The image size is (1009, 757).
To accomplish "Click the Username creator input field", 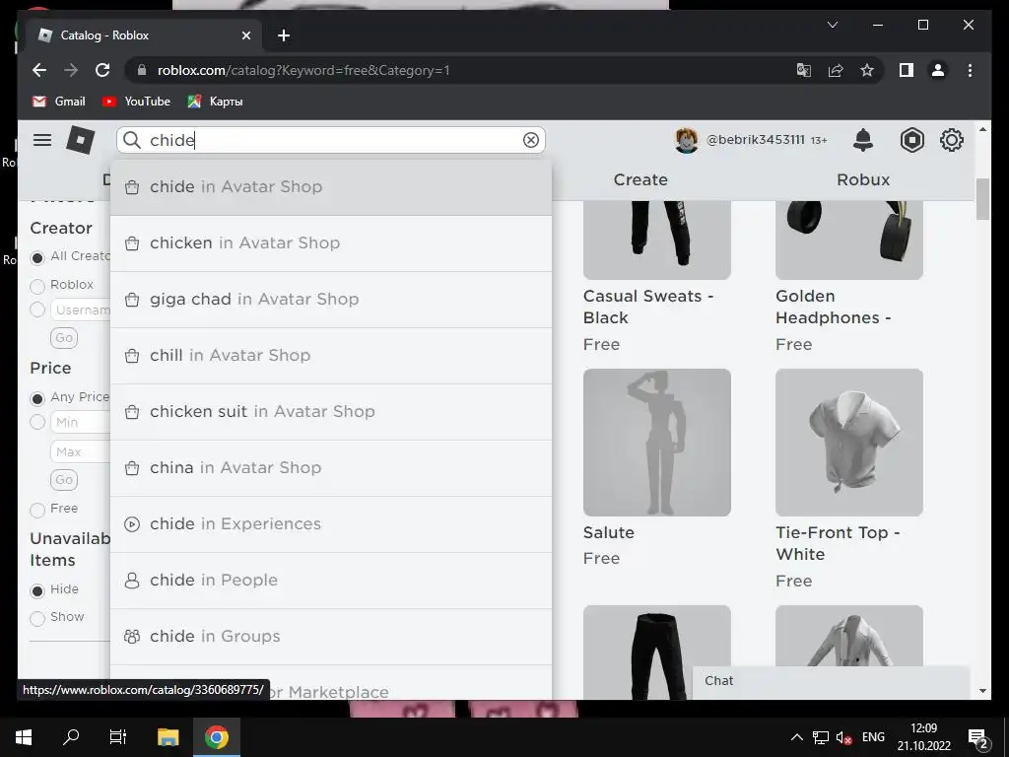I will click(x=81, y=310).
